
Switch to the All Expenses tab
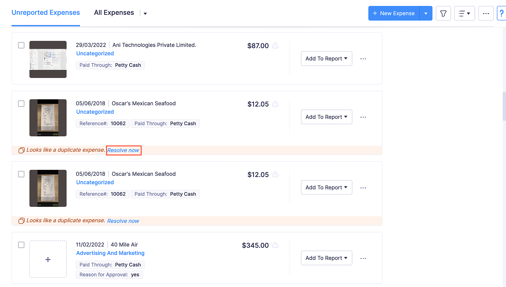[x=114, y=12]
